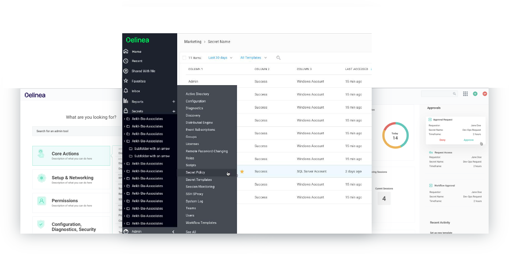Click the star in the SQL Server Account row
The image size is (509, 254).
tap(242, 172)
